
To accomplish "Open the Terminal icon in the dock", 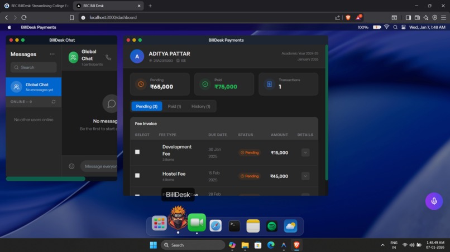I will (x=234, y=226).
